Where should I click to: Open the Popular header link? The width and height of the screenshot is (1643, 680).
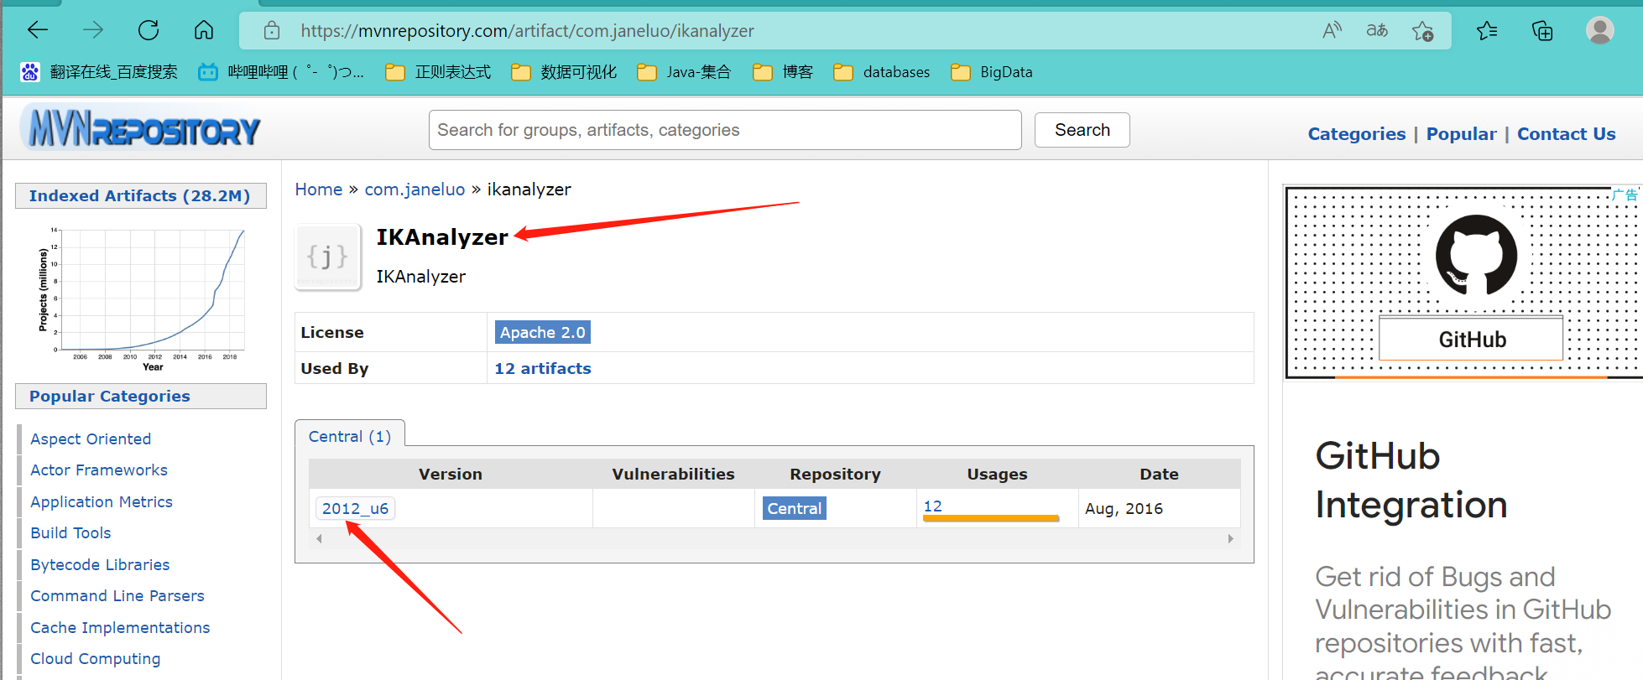coord(1461,134)
